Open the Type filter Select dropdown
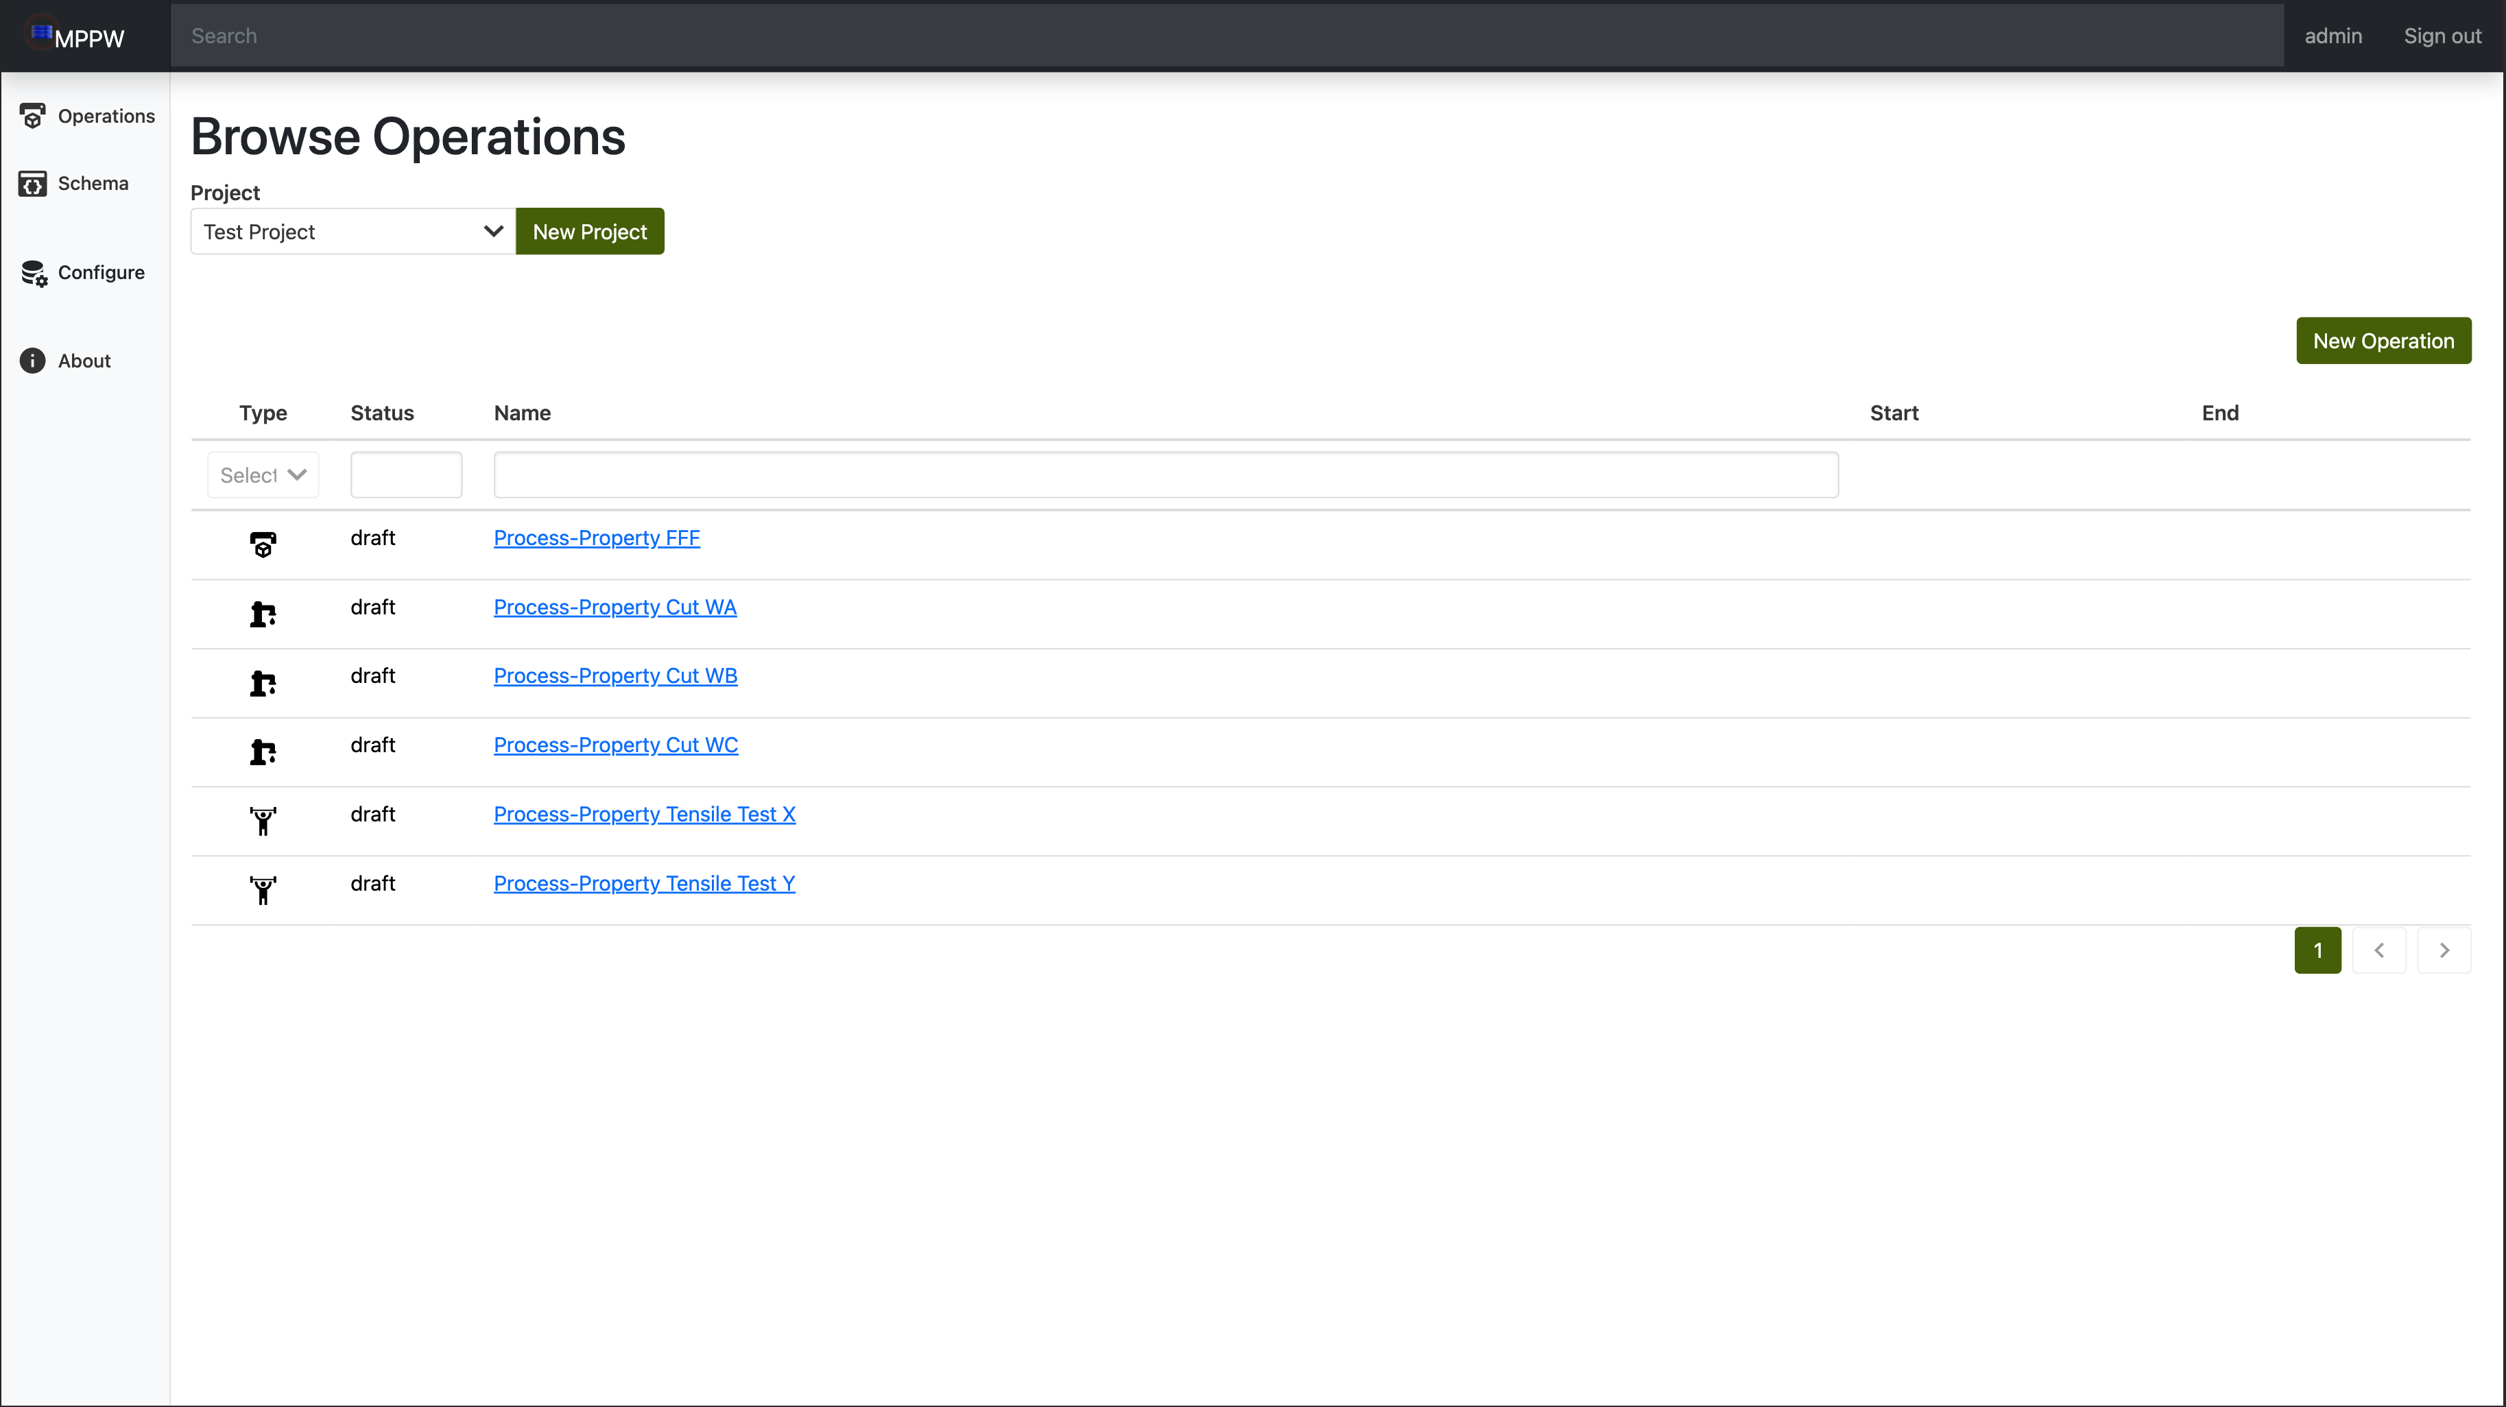 [x=263, y=475]
